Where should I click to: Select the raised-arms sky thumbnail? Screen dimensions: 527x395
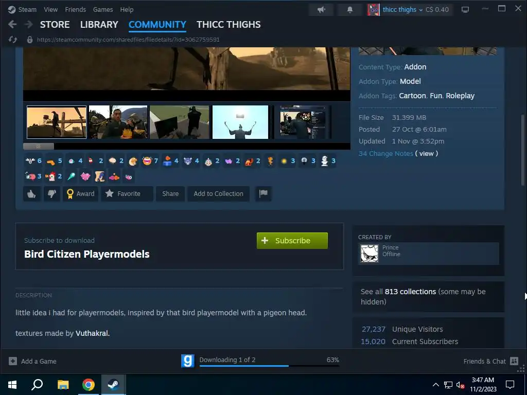click(x=241, y=122)
